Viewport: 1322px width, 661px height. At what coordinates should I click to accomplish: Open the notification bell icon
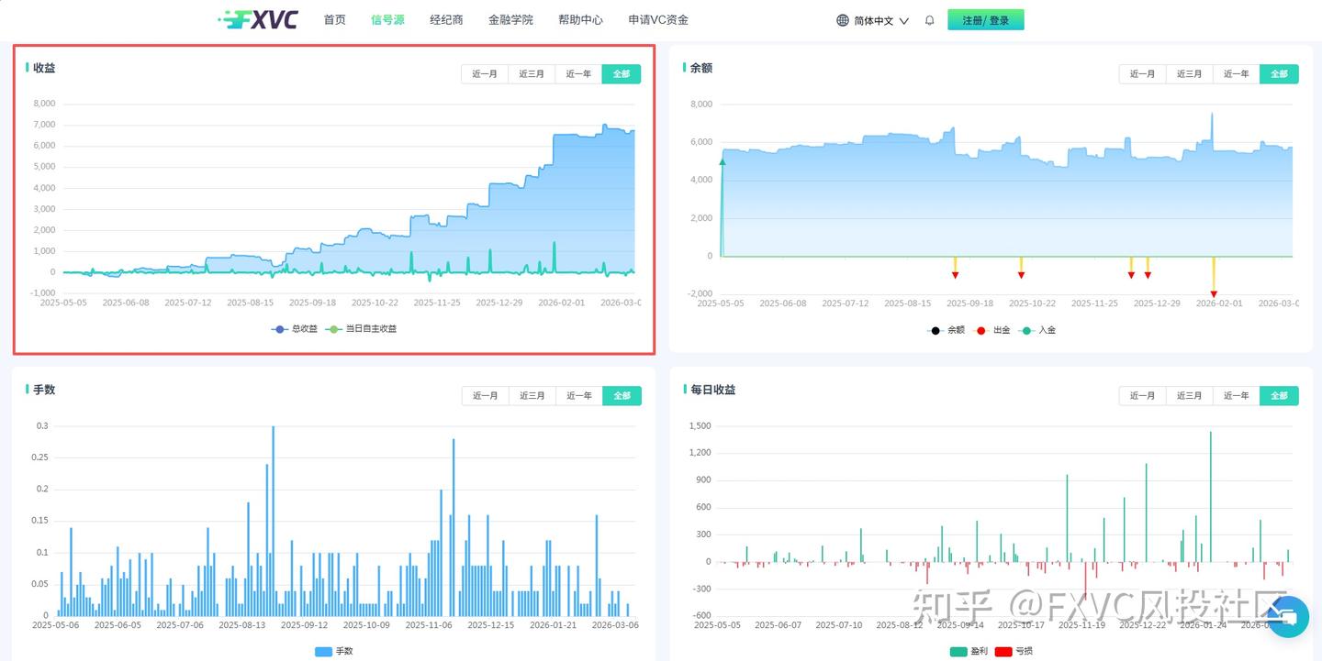pyautogui.click(x=929, y=19)
